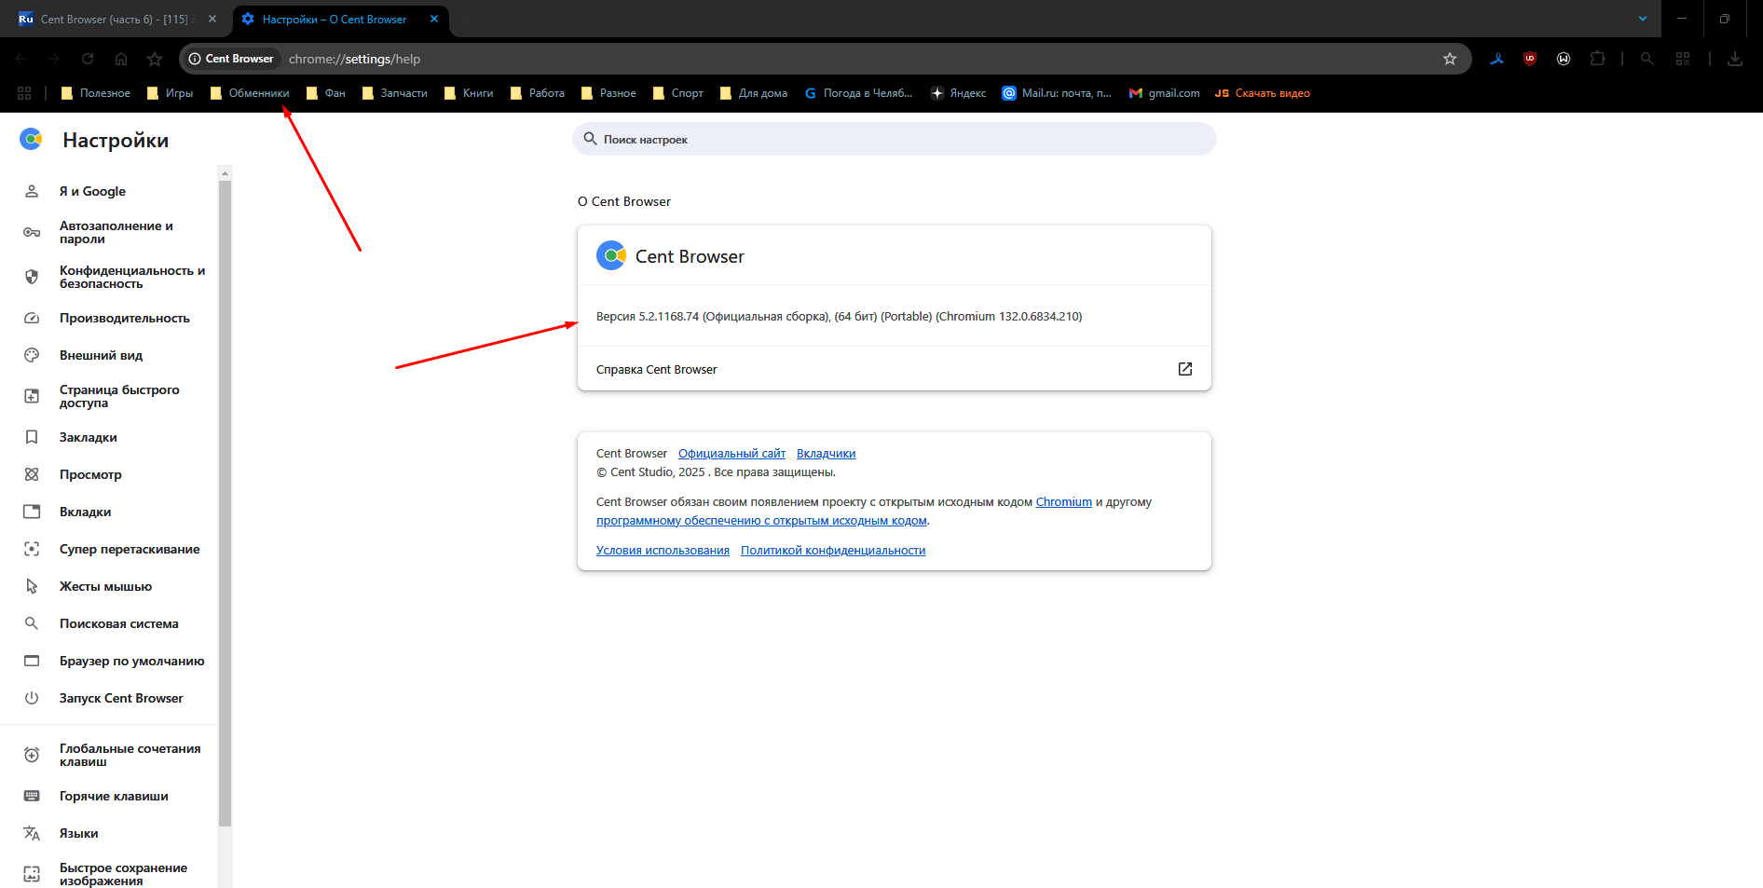Image resolution: width=1763 pixels, height=888 pixels.
Task: Click the back navigation arrow
Action: pos(20,59)
